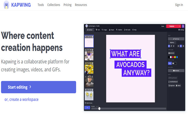The width and height of the screenshot is (188, 124).
Task: Open the Tools menu
Action: coord(41,5)
